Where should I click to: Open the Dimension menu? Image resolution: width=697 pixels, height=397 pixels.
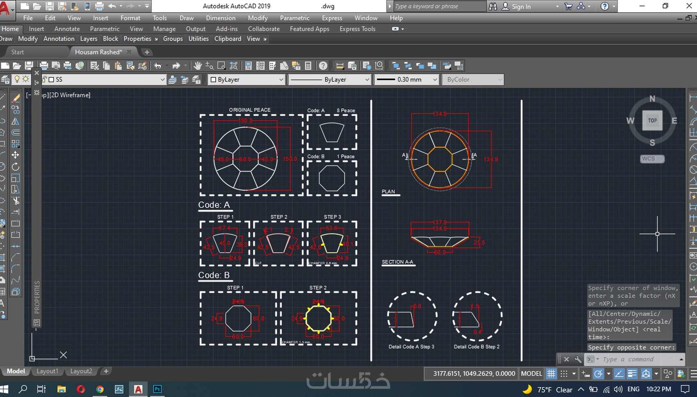[221, 18]
